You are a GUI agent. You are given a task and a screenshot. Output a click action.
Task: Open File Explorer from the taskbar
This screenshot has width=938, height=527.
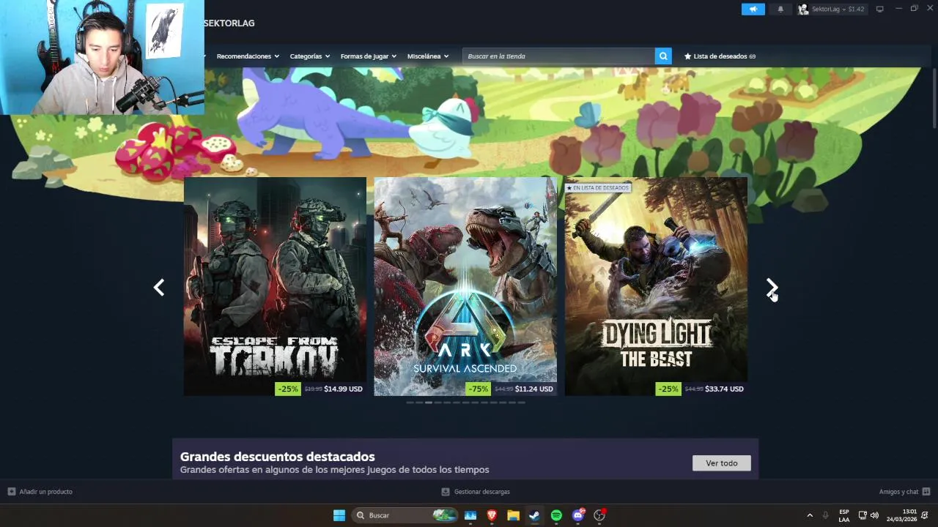coord(513,515)
